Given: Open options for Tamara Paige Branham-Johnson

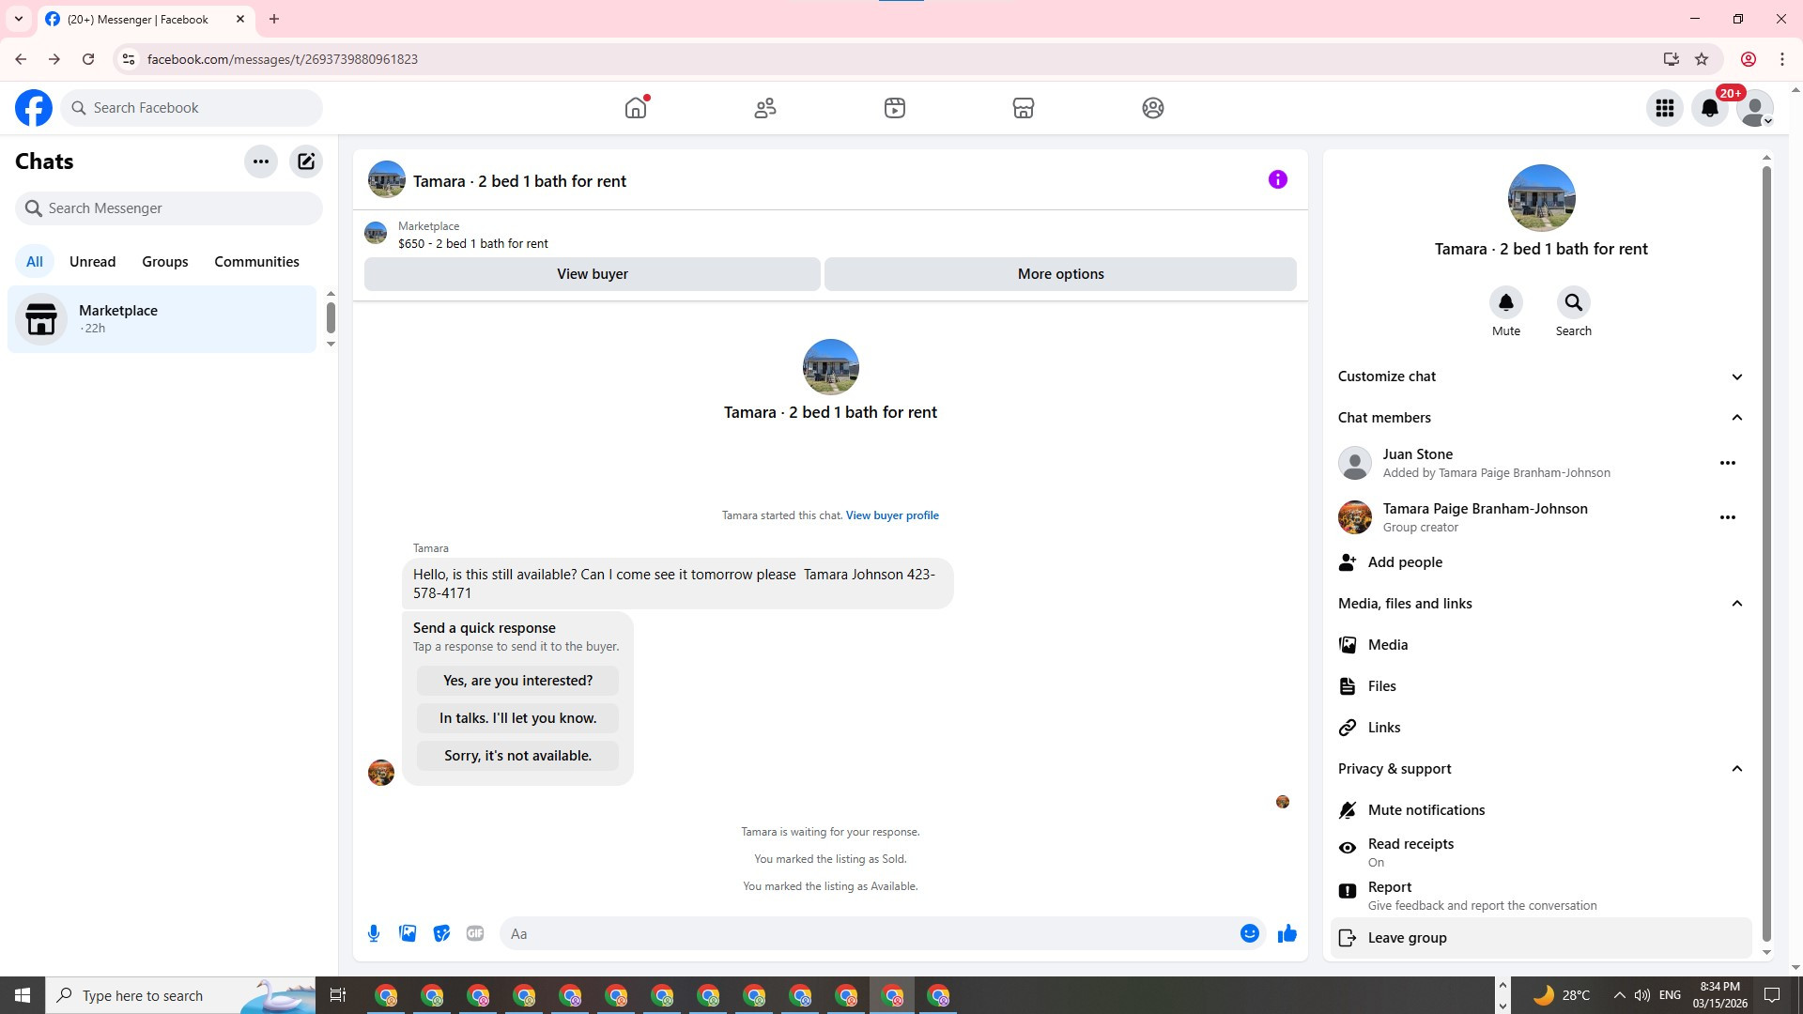Looking at the screenshot, I should (x=1728, y=517).
